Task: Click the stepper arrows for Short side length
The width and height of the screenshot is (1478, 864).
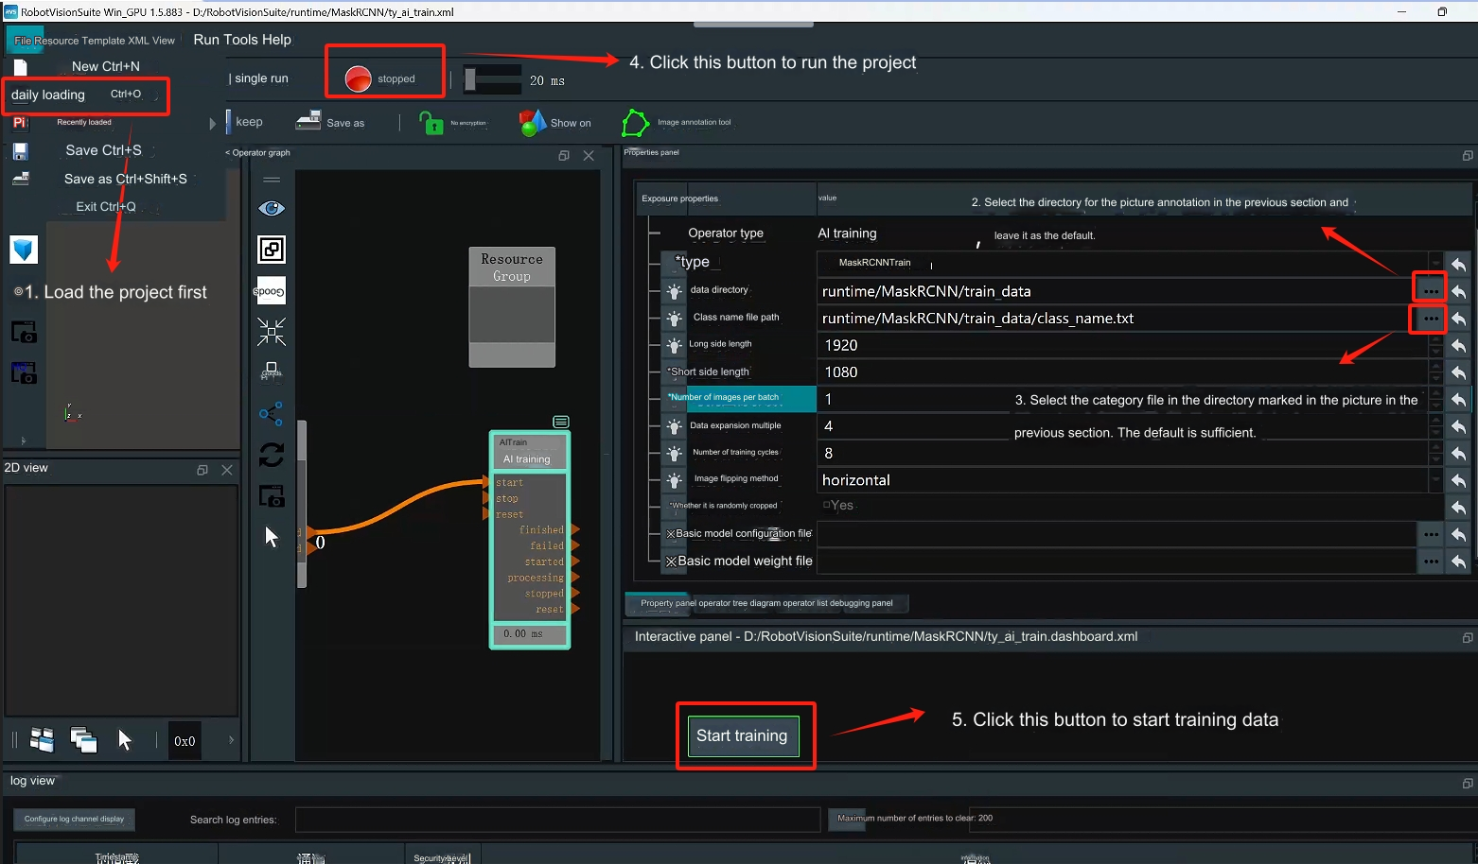Action: tap(1435, 372)
